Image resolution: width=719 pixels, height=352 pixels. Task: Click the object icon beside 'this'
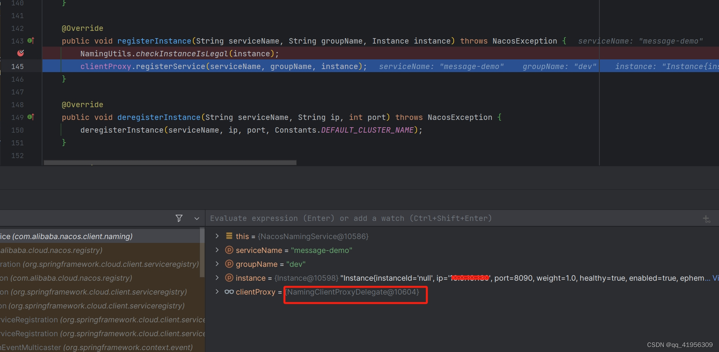229,236
